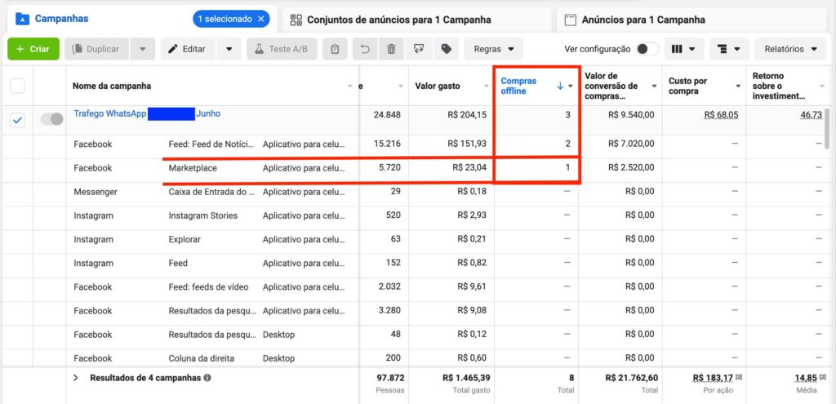Open Retorno sobre o investimento column menu
This screenshot has height=404, width=836.
click(x=821, y=87)
